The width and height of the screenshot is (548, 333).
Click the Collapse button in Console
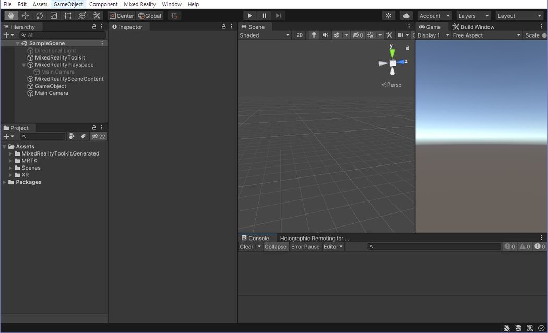click(276, 247)
